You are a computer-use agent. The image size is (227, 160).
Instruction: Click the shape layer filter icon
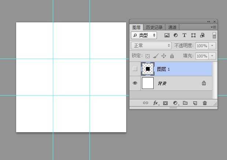tap(193, 36)
